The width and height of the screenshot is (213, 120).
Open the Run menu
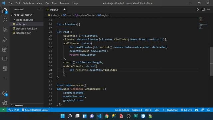54,3
